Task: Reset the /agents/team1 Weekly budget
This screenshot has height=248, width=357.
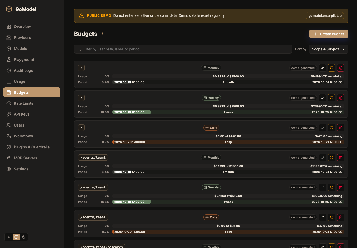Action: [x=332, y=187]
